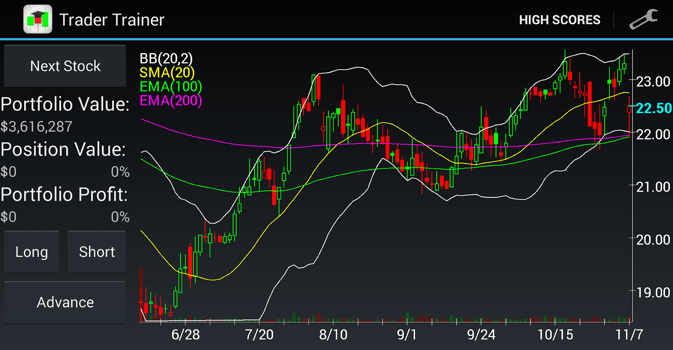This screenshot has width=673, height=350.
Task: Select the yellow SMA(20) legend label
Action: click(x=167, y=73)
